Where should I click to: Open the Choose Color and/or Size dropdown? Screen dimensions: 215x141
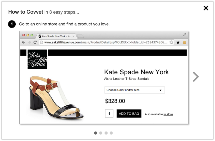click(x=135, y=90)
